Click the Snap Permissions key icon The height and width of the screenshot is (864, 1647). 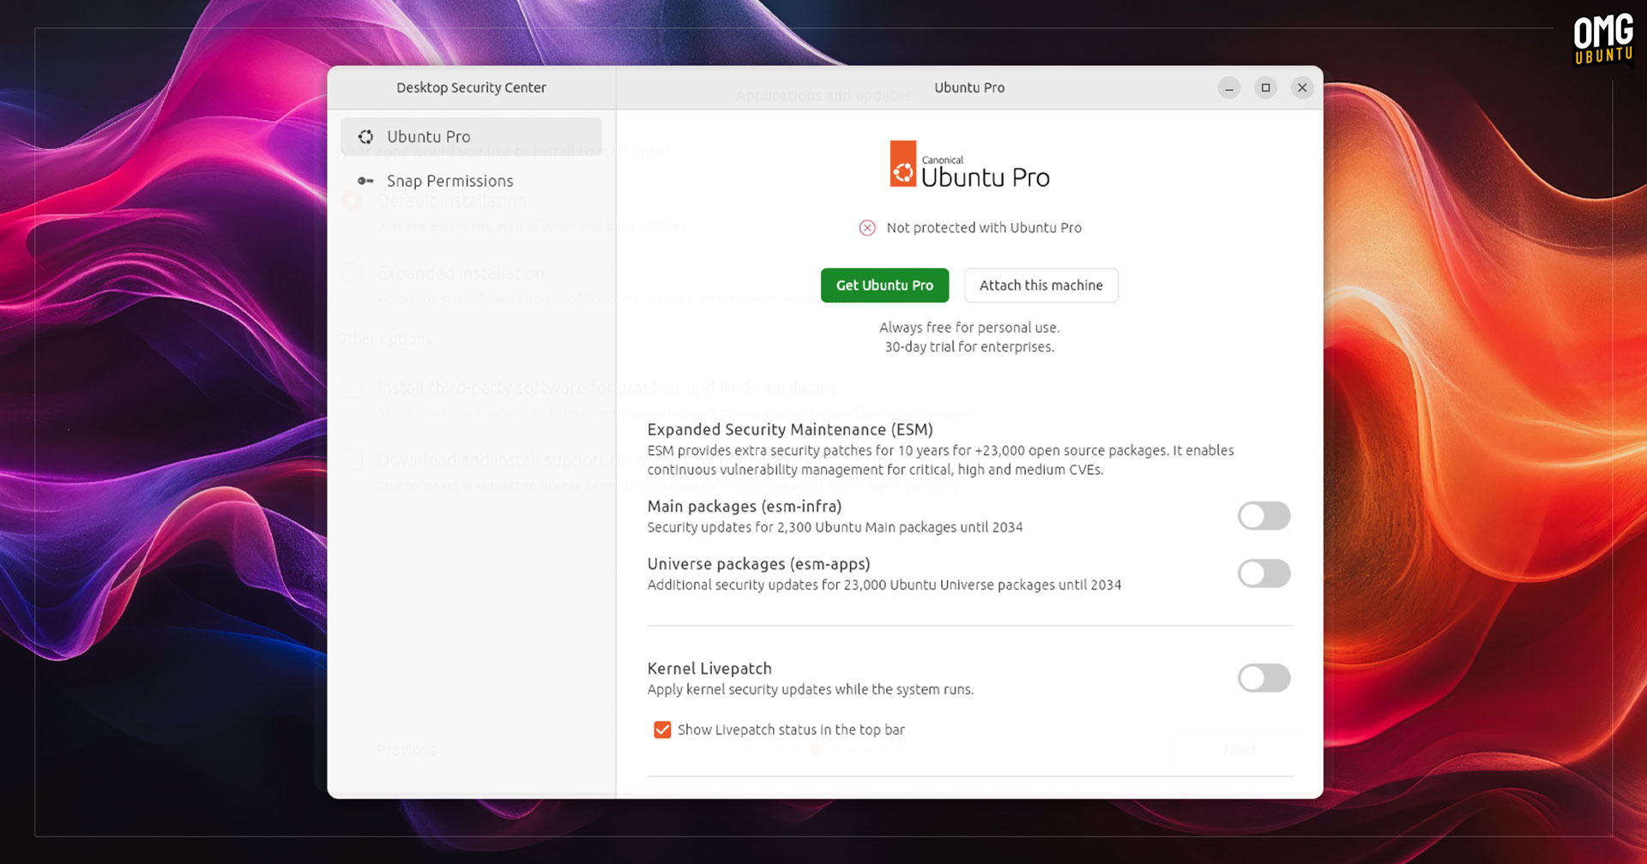pyautogui.click(x=365, y=181)
